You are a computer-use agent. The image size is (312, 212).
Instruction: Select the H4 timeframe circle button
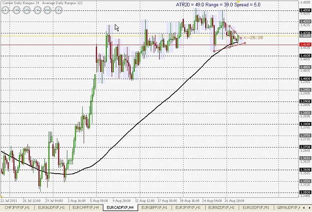click(x=47, y=10)
